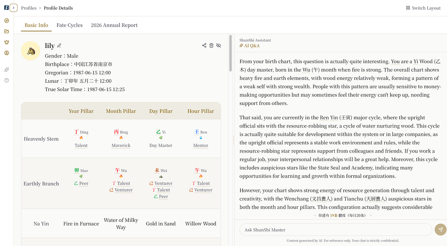Share the profile via share icon
Screen dimensions: 447x246
pyautogui.click(x=204, y=45)
